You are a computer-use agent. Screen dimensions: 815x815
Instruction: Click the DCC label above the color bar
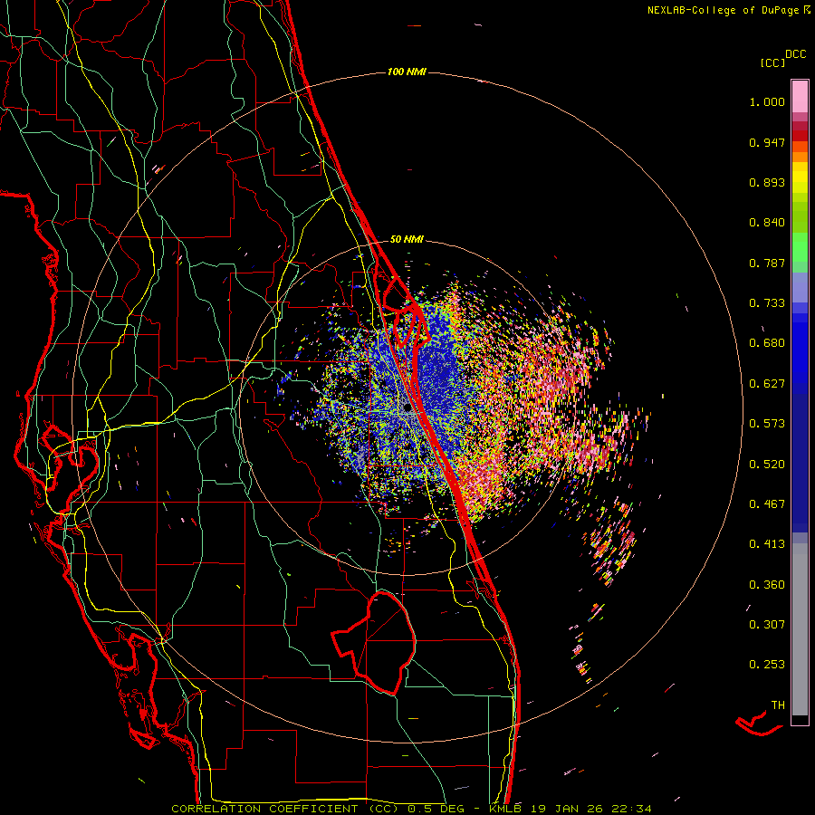pyautogui.click(x=796, y=54)
